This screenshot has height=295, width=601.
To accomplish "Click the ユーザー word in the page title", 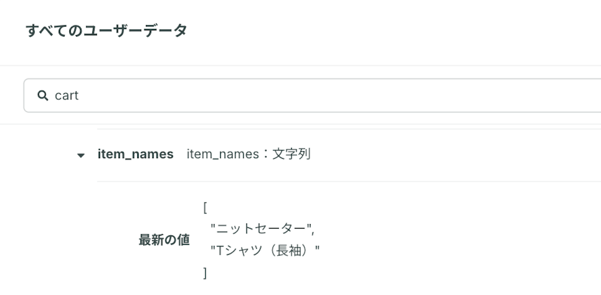I will (112, 31).
